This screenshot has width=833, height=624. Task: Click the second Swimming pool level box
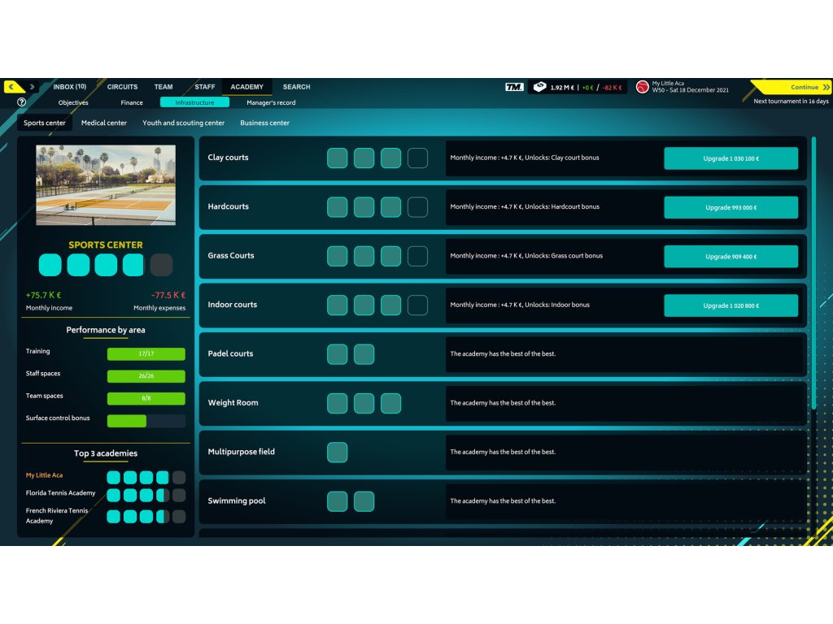click(x=364, y=501)
